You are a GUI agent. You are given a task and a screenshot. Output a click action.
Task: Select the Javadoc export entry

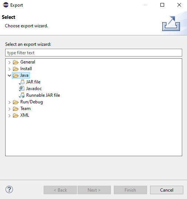tap(34, 89)
